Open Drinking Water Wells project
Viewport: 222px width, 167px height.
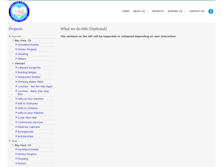pyautogui.click(x=30, y=82)
